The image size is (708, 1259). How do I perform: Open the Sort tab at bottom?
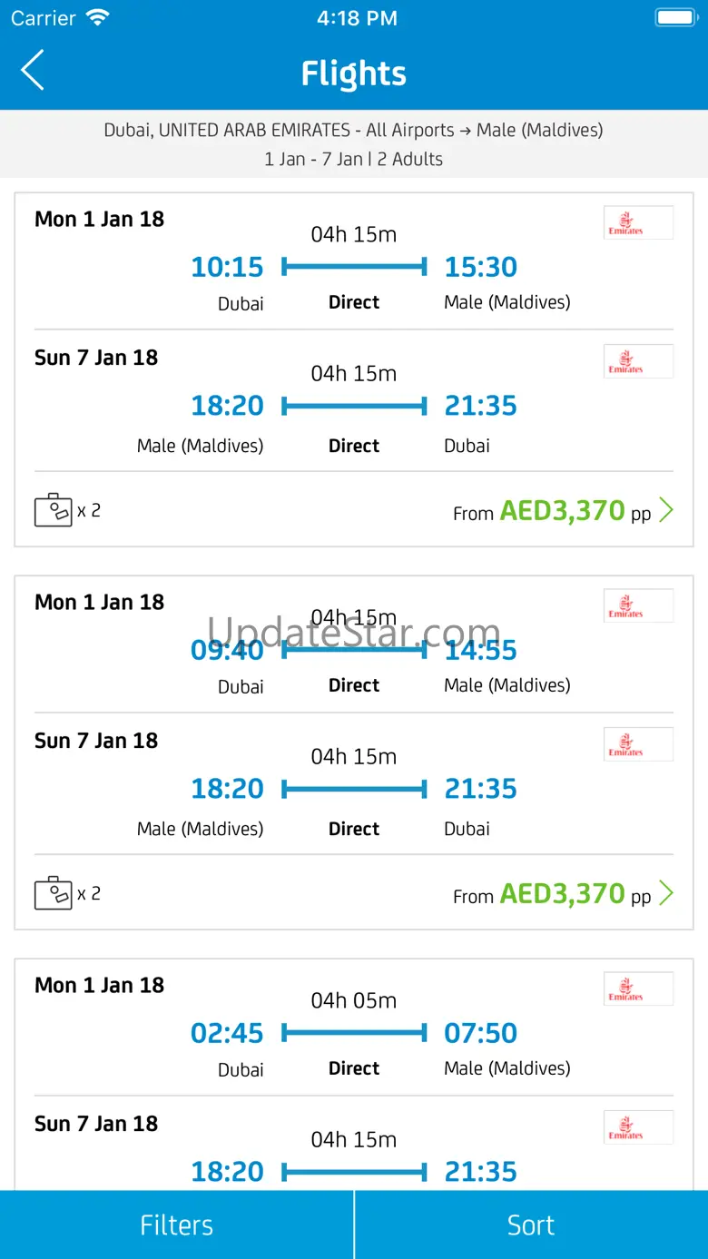[531, 1225]
